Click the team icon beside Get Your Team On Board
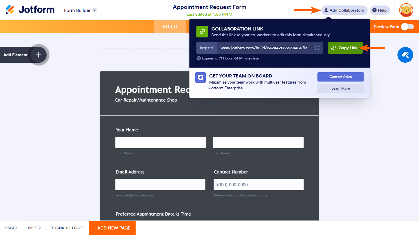This screenshot has width=419, height=235. [x=200, y=77]
